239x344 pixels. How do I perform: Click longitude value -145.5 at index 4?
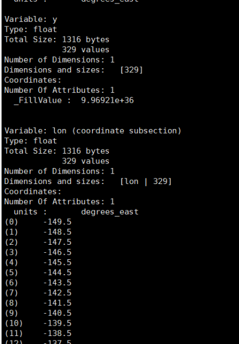click(57, 263)
